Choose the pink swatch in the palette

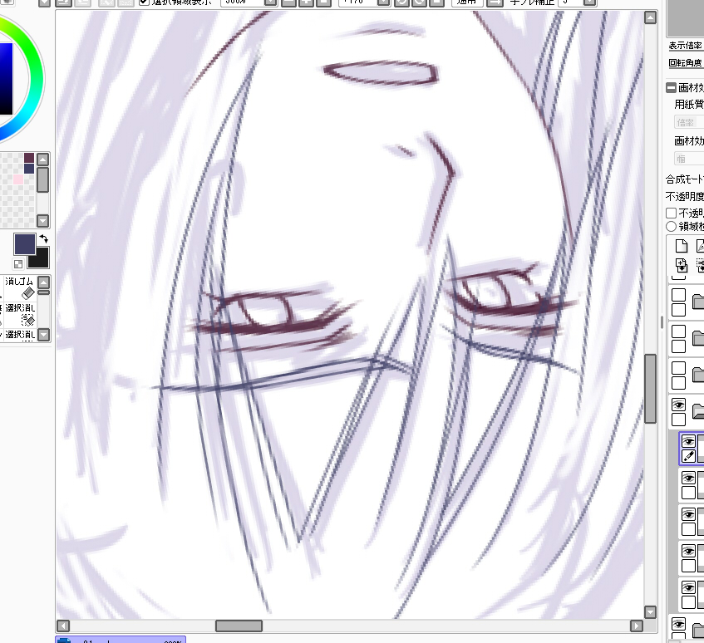(17, 179)
